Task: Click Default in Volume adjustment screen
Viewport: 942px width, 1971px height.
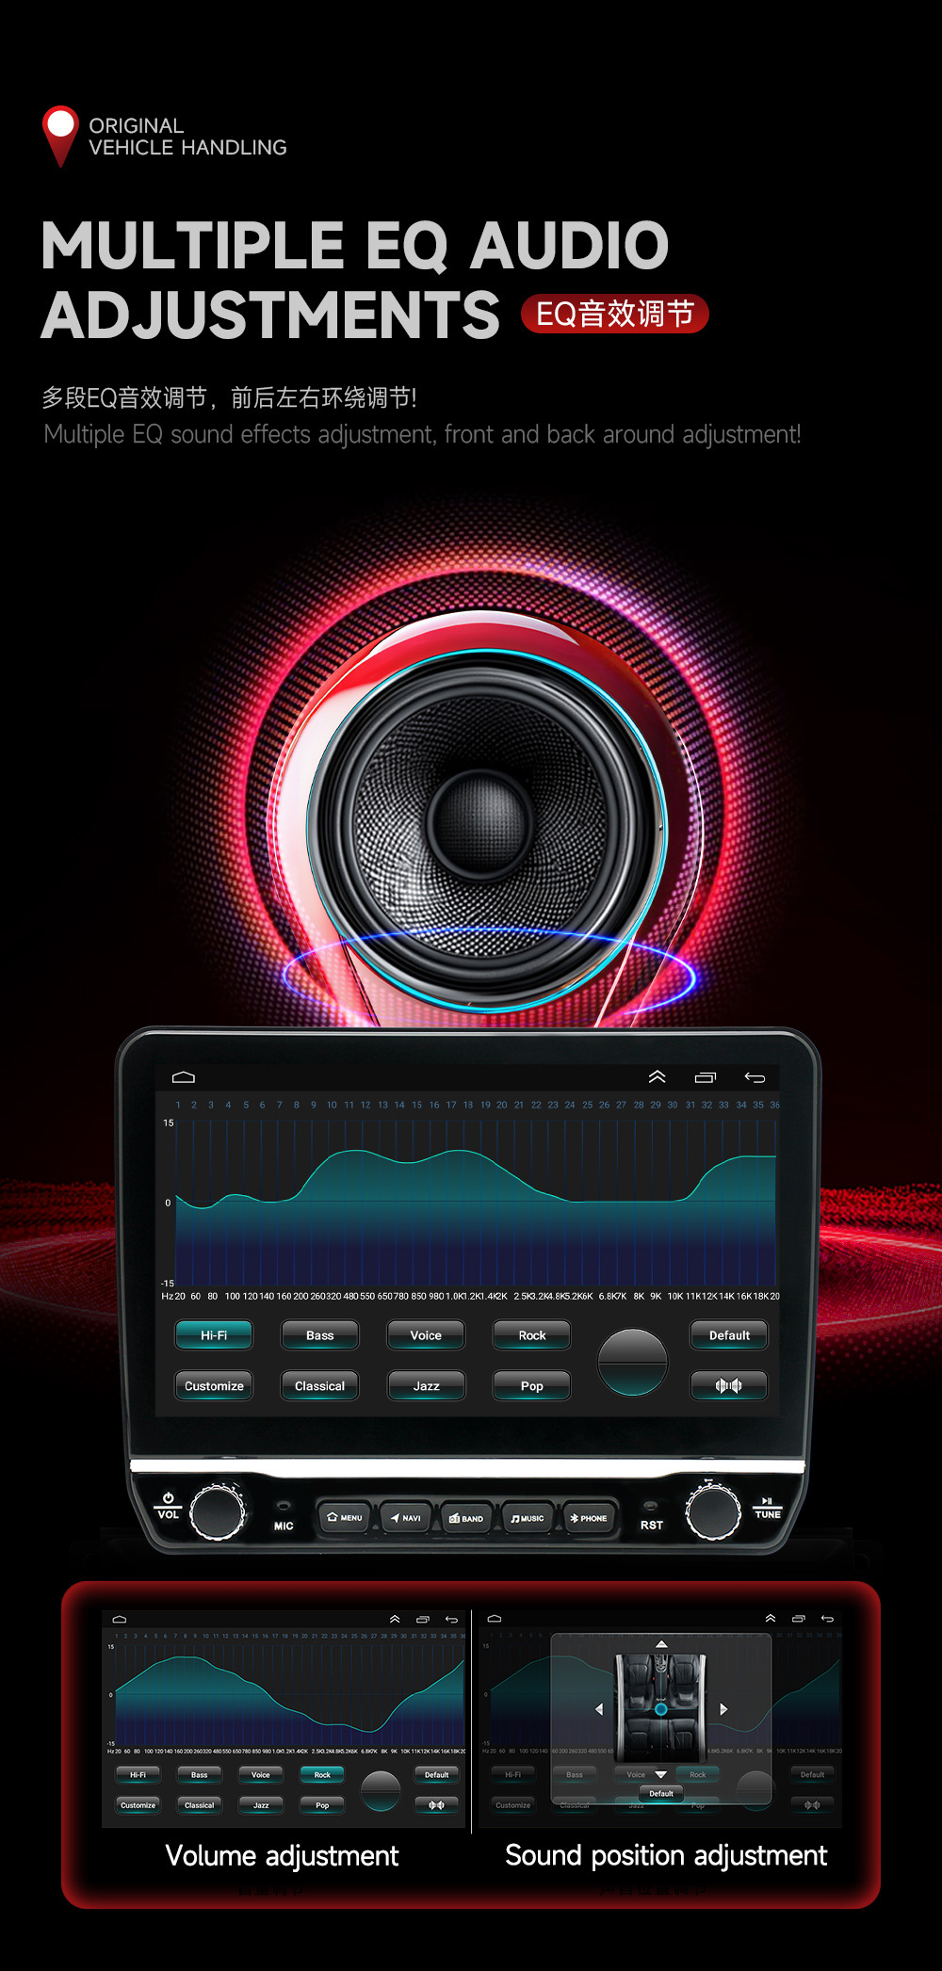Action: [x=436, y=1775]
